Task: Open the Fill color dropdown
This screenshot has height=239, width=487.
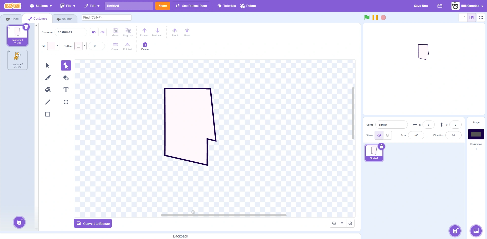Action: 57,46
